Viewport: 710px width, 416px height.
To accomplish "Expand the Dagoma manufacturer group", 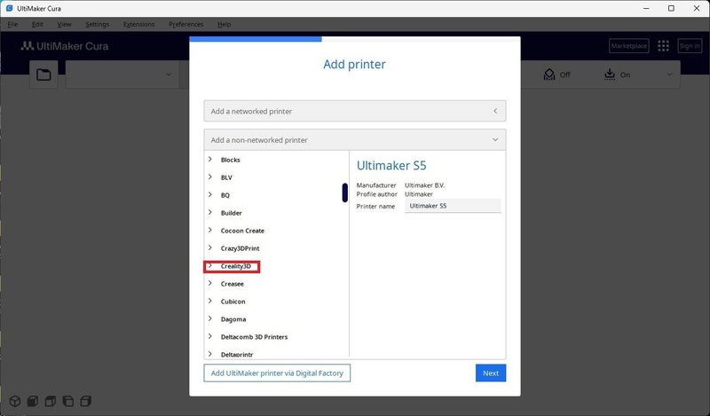I will pos(210,318).
